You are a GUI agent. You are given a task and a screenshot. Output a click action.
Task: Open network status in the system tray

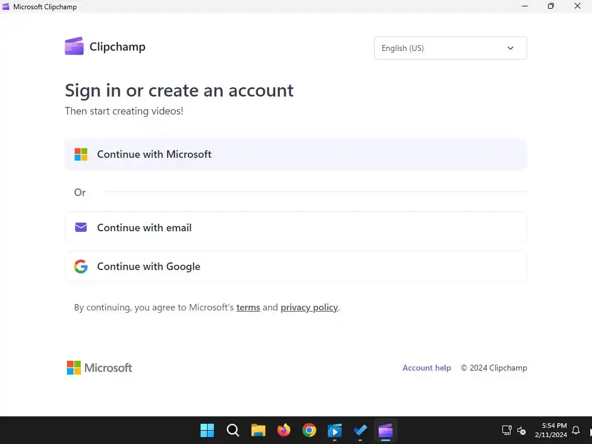[x=506, y=430]
